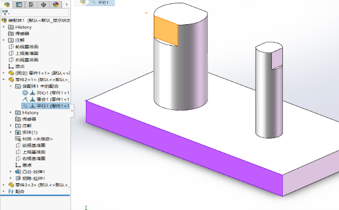Show more manager tabs with the arrow
Screen dimensions: 339x210
[x=67, y=4]
